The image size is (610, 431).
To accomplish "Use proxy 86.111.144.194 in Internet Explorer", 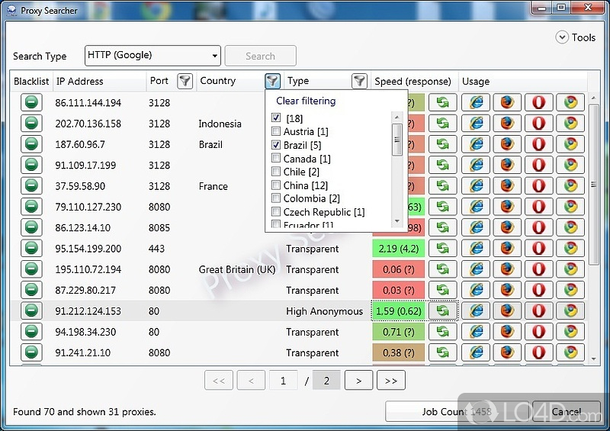I will tap(476, 102).
